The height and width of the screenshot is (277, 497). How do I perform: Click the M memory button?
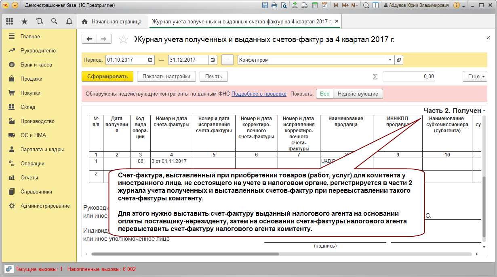[x=336, y=5]
